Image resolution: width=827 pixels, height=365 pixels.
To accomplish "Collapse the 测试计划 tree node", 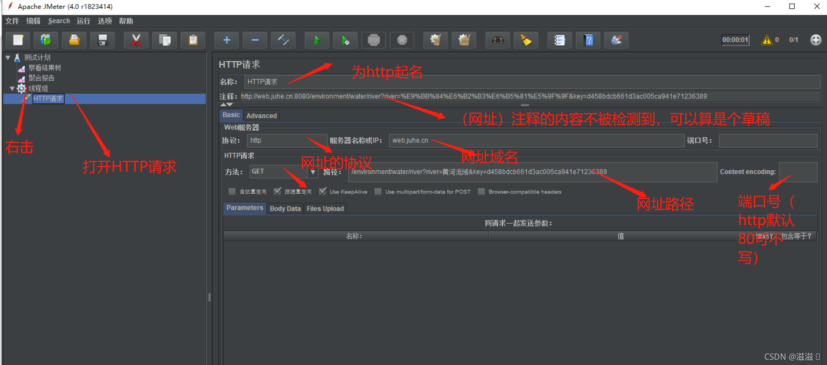I will tap(8, 57).
